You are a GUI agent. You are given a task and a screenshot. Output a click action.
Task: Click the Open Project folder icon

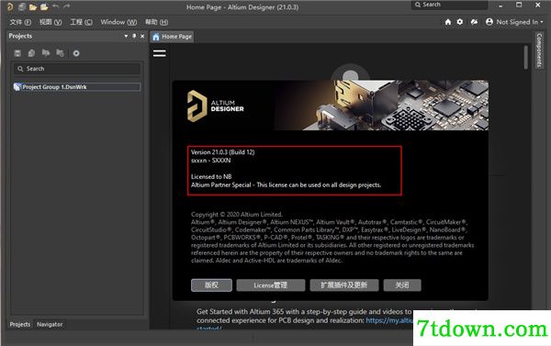[44, 6]
